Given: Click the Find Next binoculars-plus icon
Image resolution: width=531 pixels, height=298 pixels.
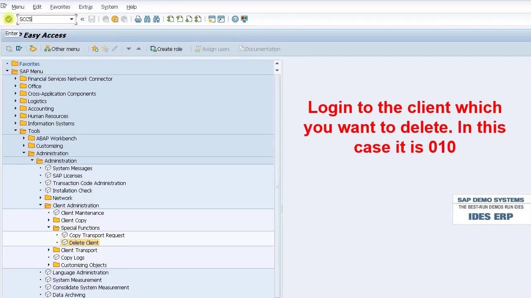Looking at the screenshot, I should point(156,19).
